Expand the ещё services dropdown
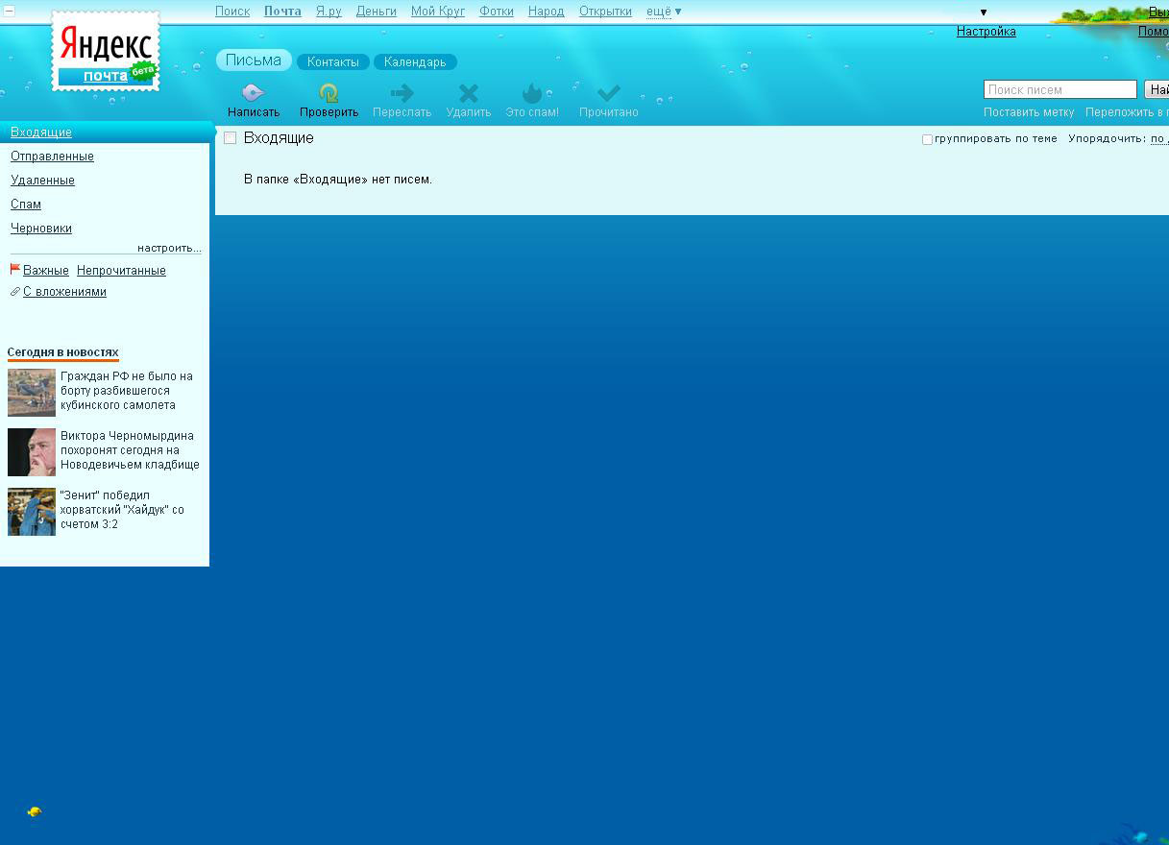The width and height of the screenshot is (1169, 845). 664,12
